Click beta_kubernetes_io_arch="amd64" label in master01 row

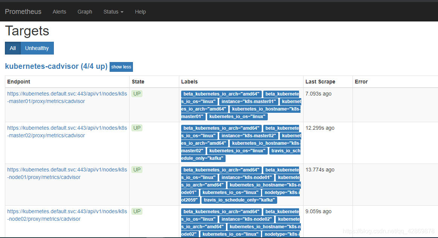[x=221, y=94]
